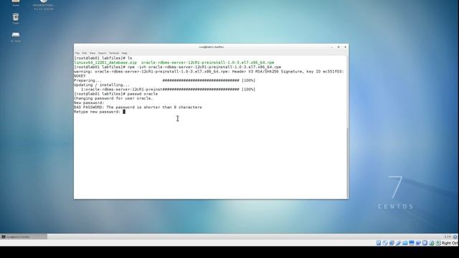Maximize the terminal window
Screen dimensions: 459x258
[x=339, y=47]
